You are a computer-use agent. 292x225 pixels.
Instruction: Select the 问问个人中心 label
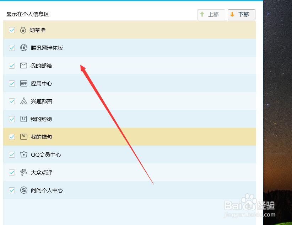[47, 190]
